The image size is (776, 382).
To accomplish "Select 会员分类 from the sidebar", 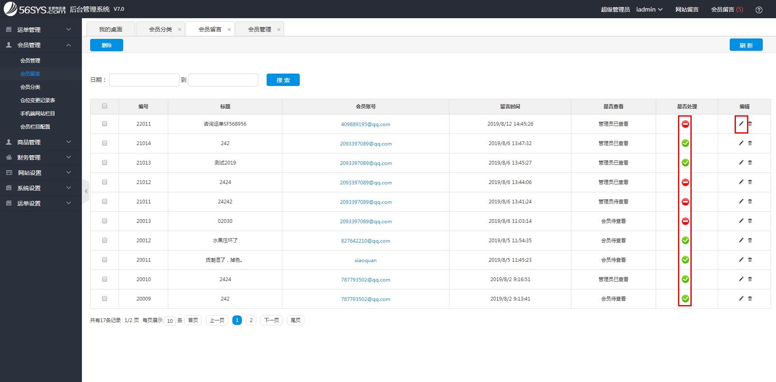I will point(31,87).
